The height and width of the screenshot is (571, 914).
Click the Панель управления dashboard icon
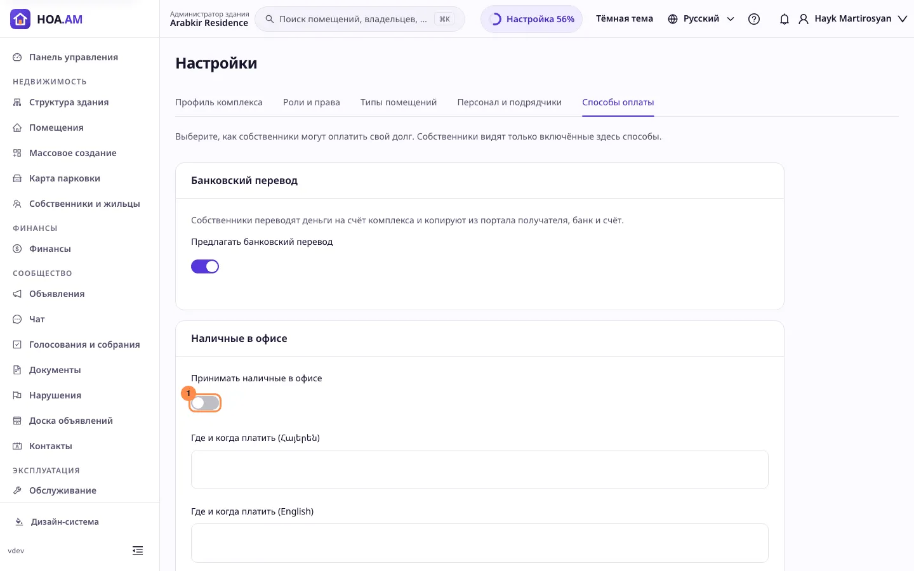click(x=17, y=57)
